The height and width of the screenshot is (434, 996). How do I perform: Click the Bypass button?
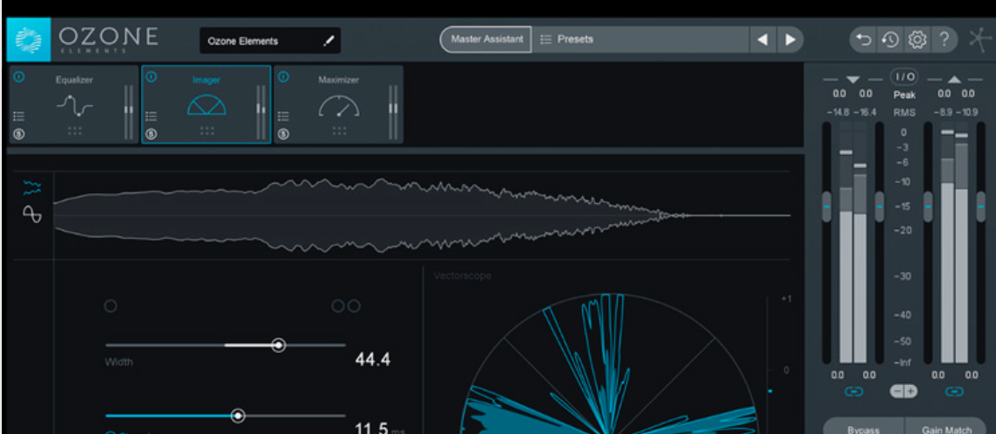[x=863, y=428]
